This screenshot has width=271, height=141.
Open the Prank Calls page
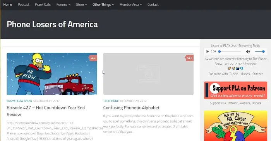coord(43,5)
